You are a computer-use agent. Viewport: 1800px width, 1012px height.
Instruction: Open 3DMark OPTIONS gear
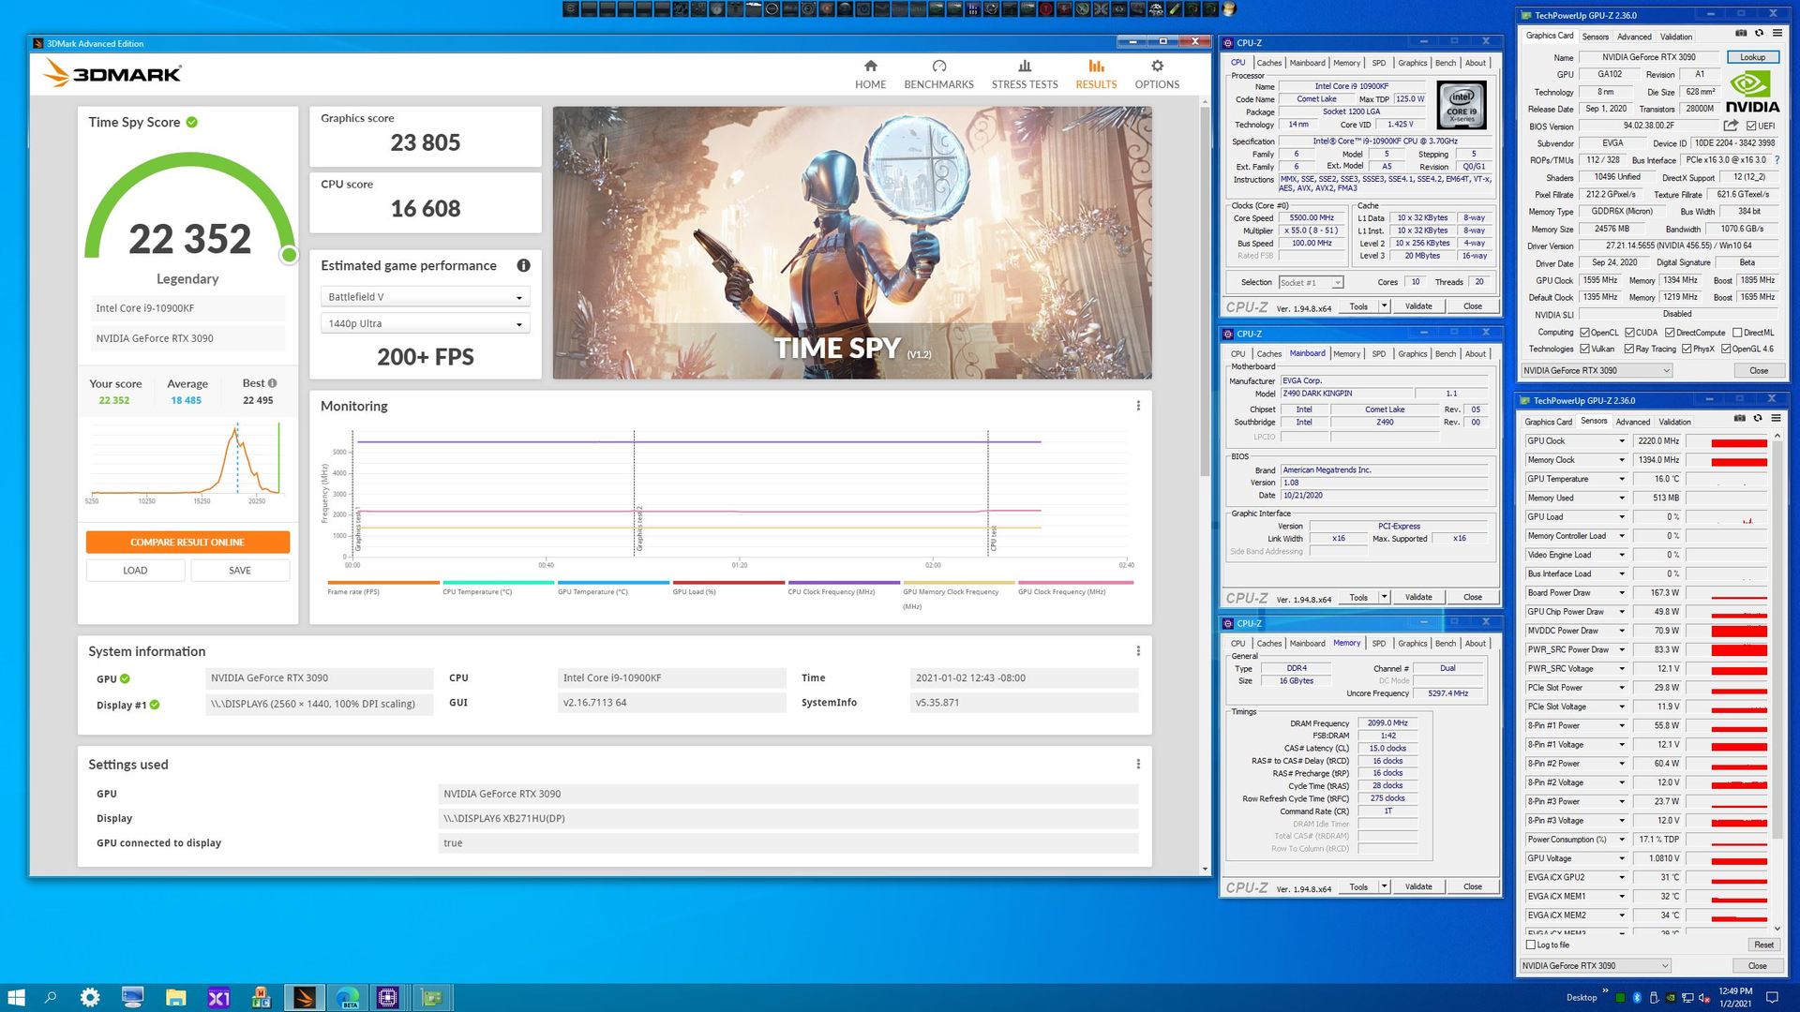click(1157, 74)
